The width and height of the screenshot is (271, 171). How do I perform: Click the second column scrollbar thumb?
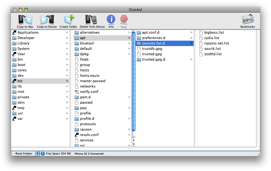click(x=133, y=81)
